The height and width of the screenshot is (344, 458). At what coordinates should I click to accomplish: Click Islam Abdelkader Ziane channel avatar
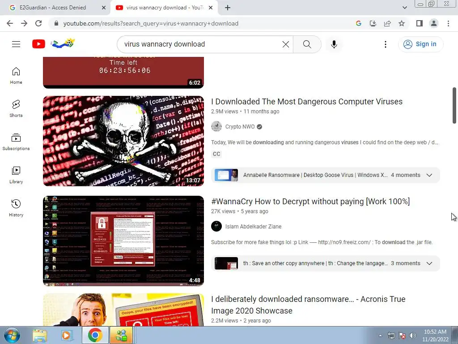216,226
